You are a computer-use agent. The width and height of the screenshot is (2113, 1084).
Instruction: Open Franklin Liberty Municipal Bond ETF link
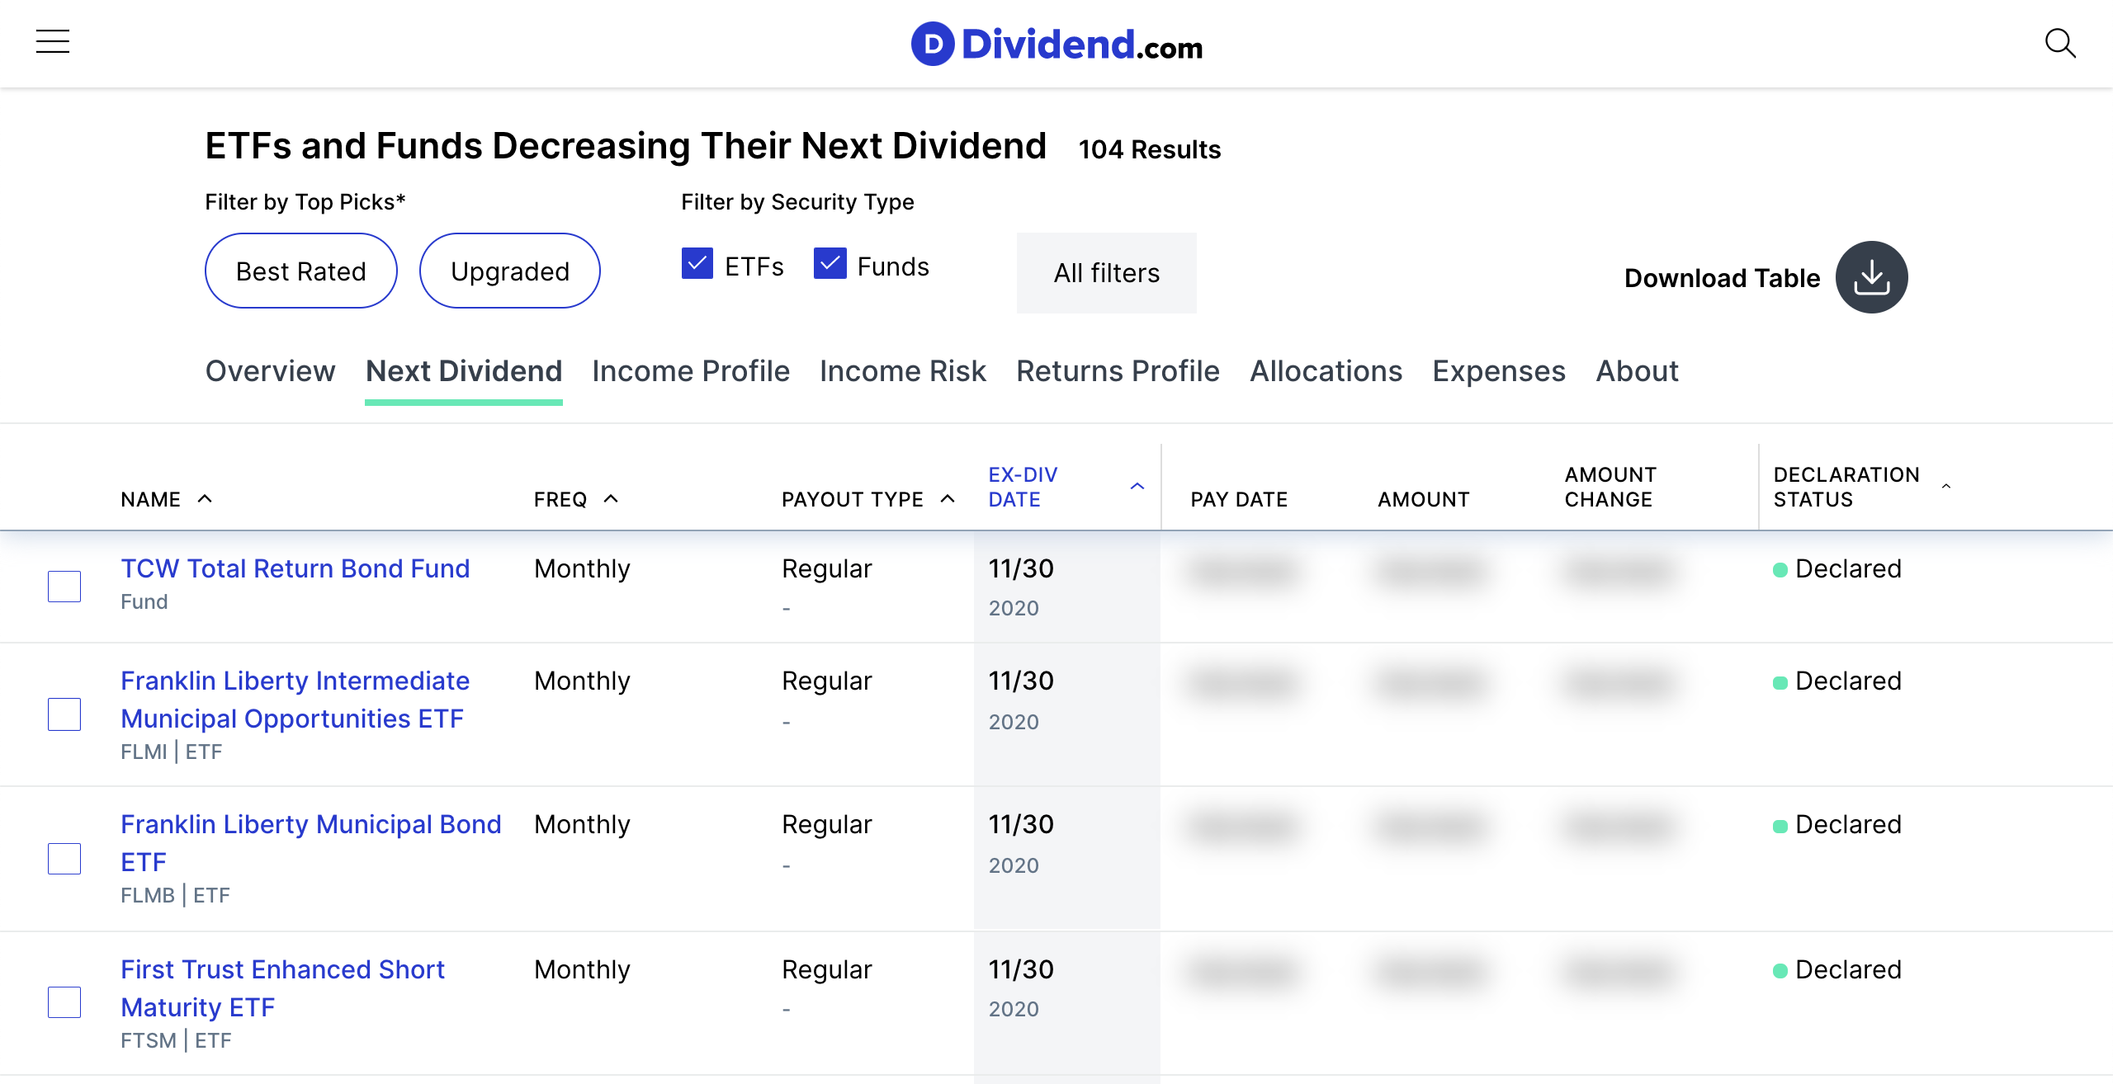pos(310,843)
